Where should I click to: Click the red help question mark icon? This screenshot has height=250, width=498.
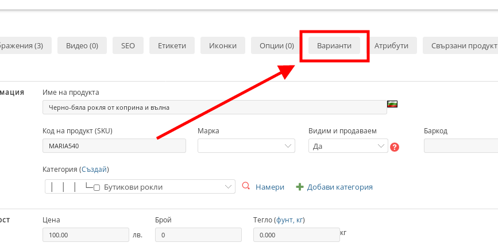pos(395,147)
